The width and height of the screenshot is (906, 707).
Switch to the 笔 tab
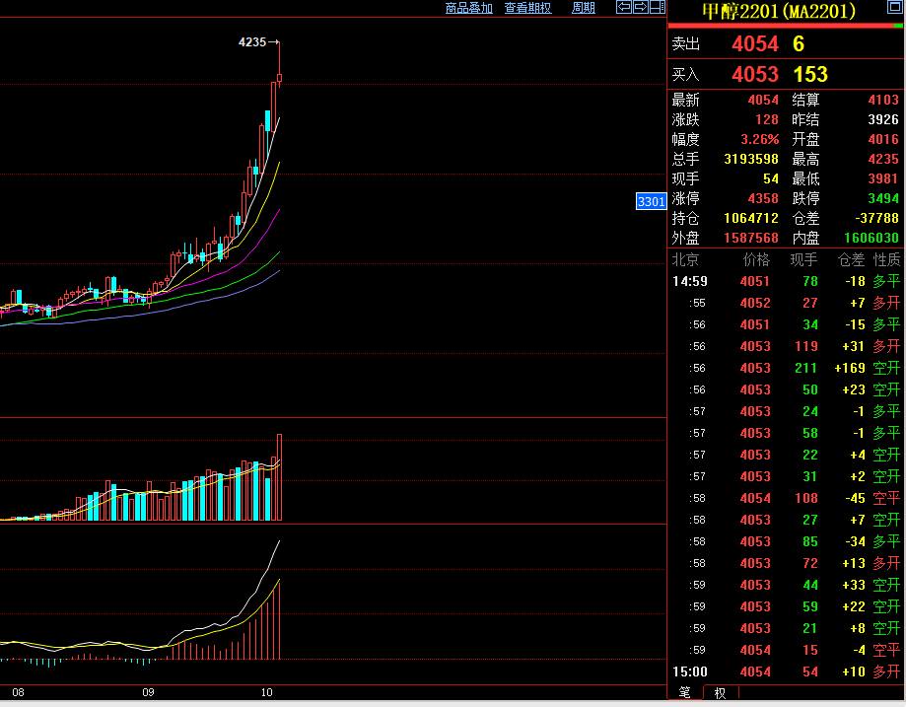coord(684,693)
